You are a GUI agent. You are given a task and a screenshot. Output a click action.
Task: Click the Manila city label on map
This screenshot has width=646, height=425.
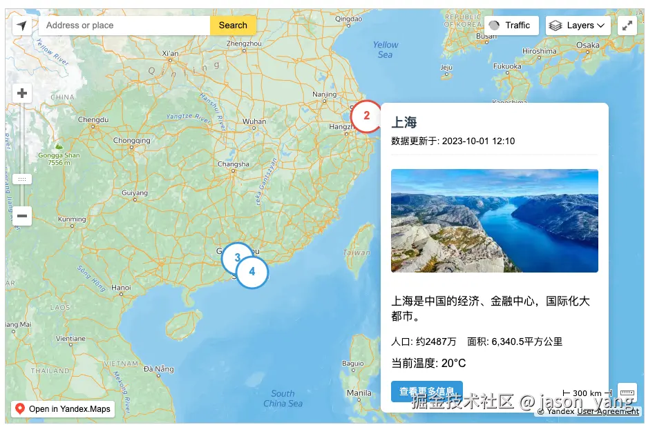pyautogui.click(x=359, y=393)
